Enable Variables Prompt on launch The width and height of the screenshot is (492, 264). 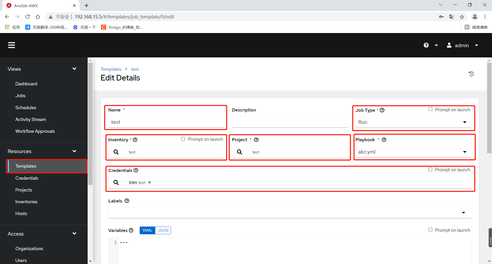(x=430, y=230)
